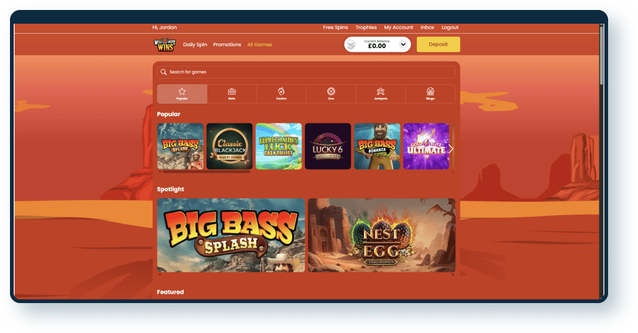638x333 pixels.
Task: Click the Logout link
Action: pos(450,27)
